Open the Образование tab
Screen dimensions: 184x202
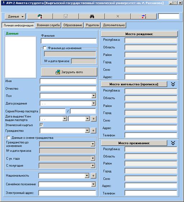pyautogui.click(x=73, y=25)
